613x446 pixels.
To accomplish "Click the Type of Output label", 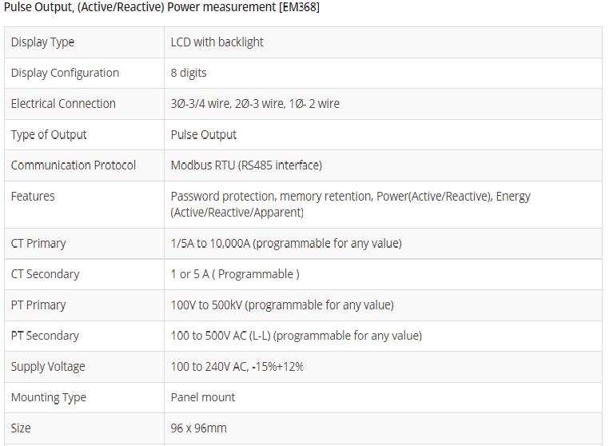I will (49, 134).
